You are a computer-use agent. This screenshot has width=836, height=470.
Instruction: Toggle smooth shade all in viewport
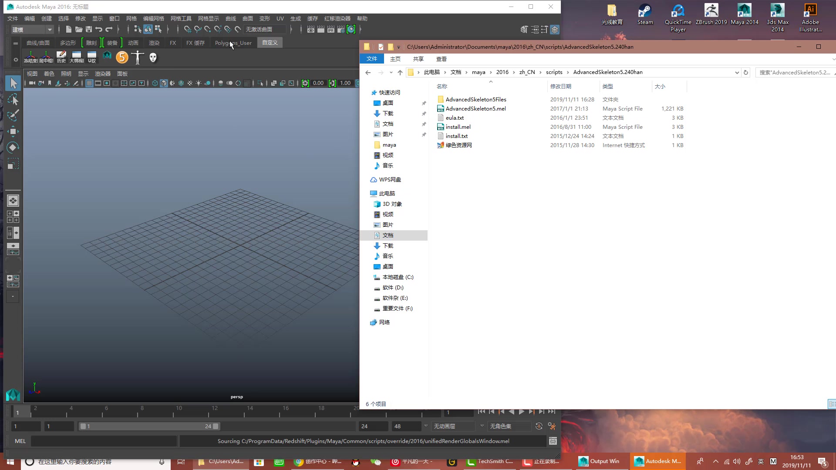pos(164,83)
